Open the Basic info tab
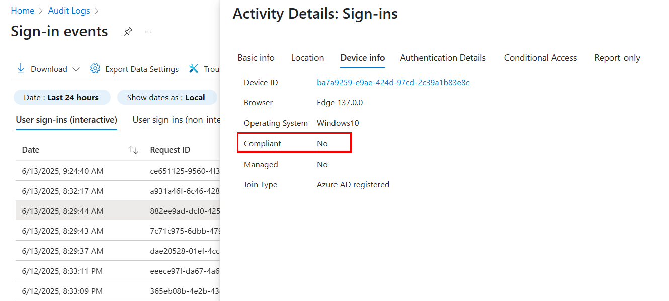Image resolution: width=669 pixels, height=301 pixels. [x=256, y=57]
